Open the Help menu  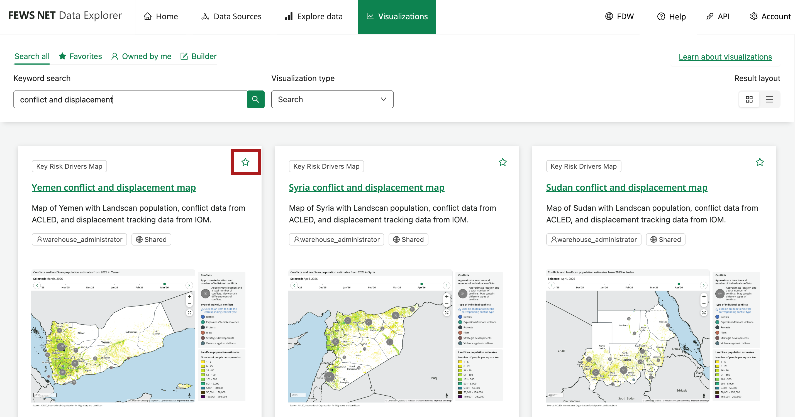click(671, 16)
